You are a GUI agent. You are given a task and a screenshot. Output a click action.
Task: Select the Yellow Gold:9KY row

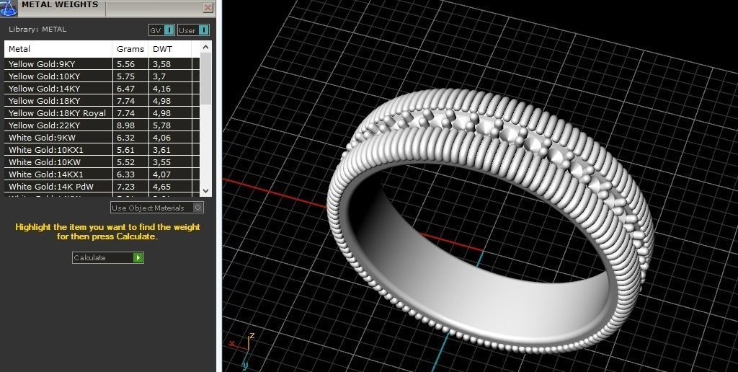[x=102, y=64]
